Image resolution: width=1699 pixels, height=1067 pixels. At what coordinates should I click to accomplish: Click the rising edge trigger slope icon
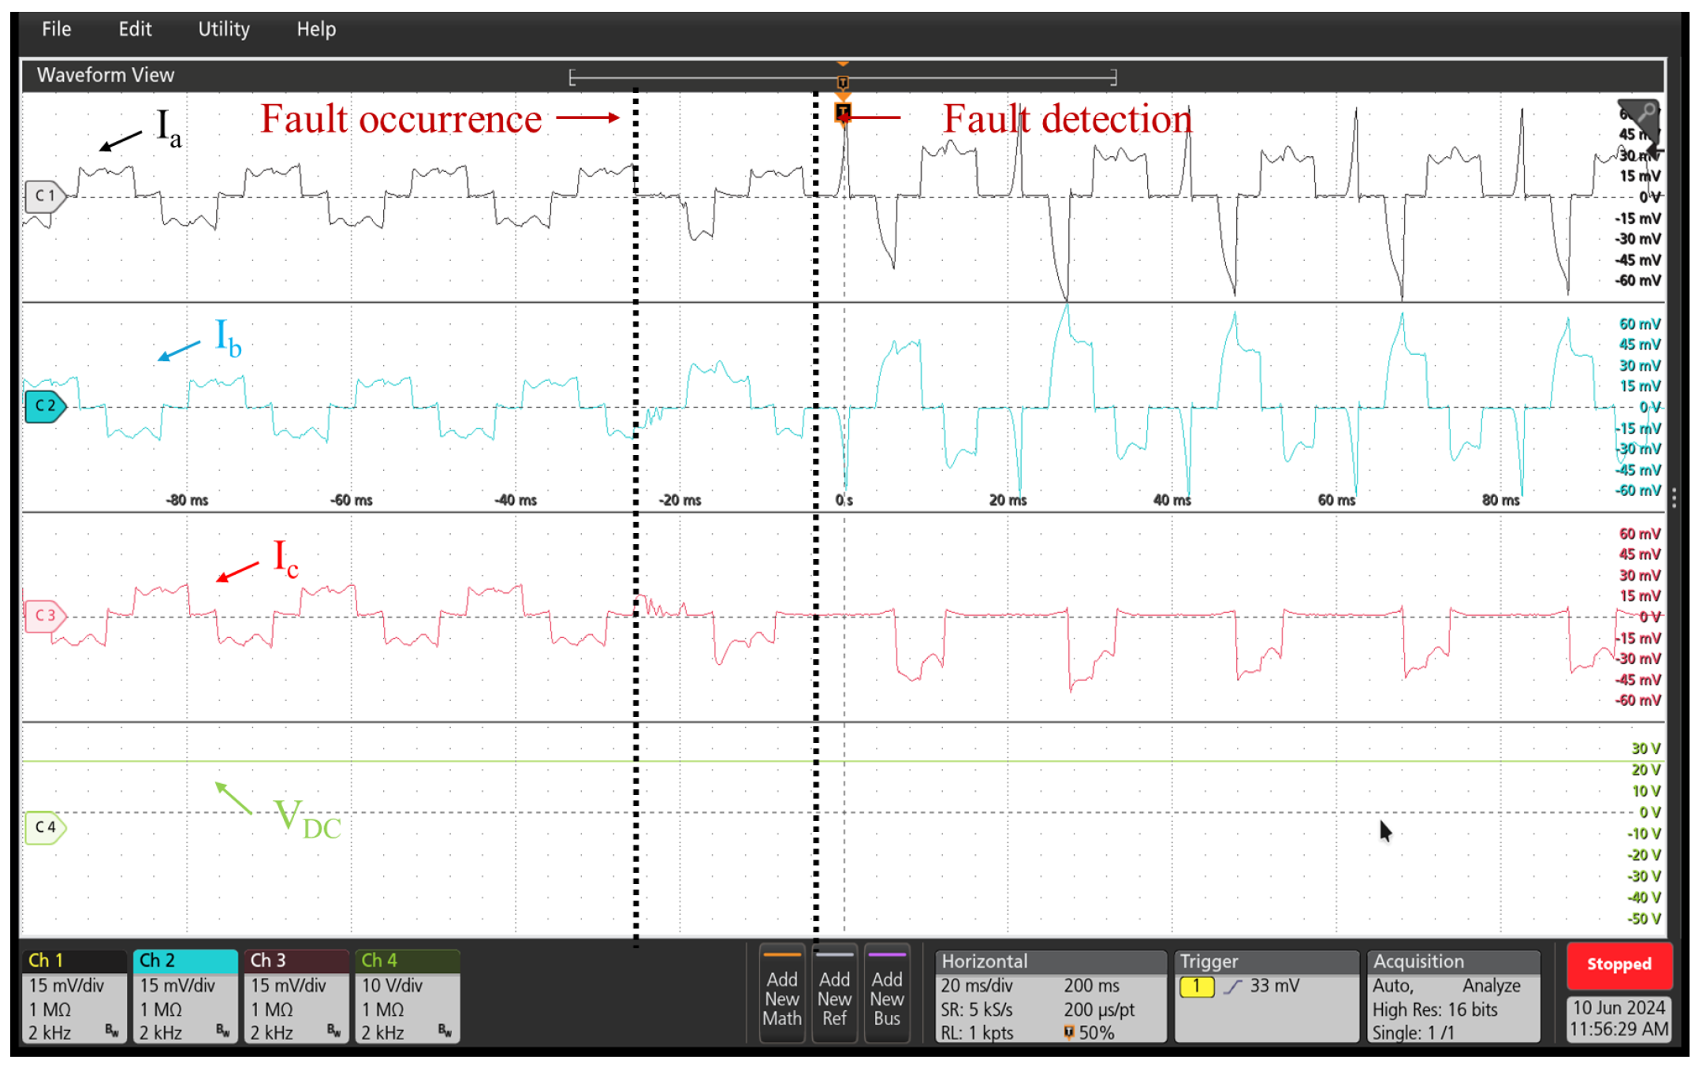(x=1232, y=987)
